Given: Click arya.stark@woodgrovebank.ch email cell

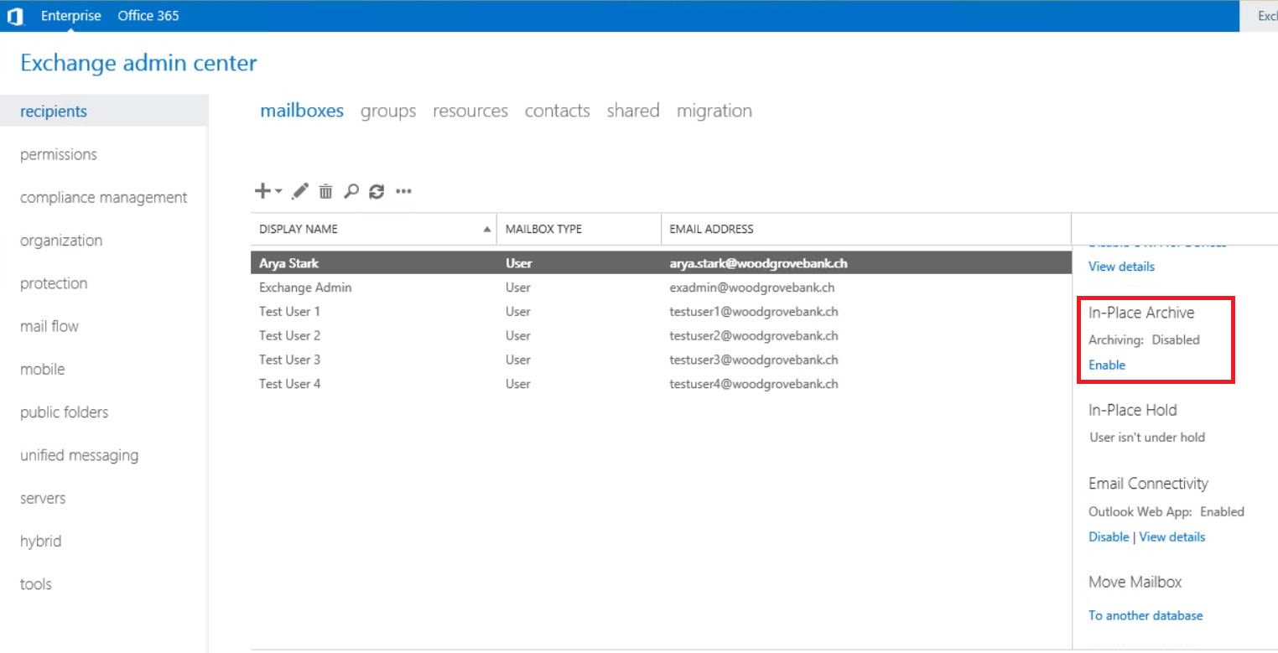Looking at the screenshot, I should pos(758,263).
